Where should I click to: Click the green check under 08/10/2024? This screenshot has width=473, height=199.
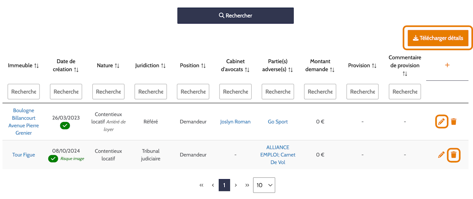pos(53,158)
